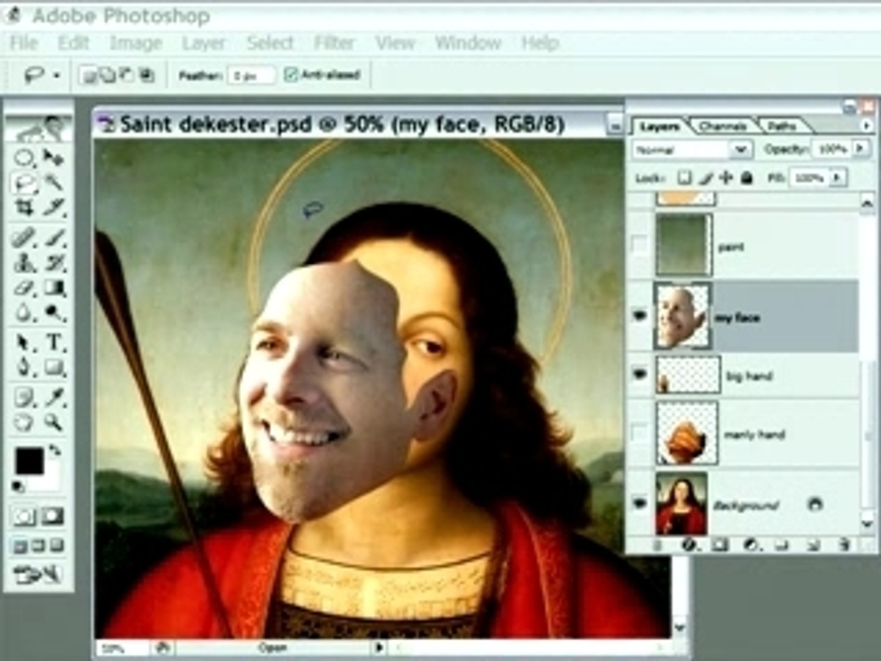Screen dimensions: 881x661
Task: Choose New selection mode in options bar
Action: pos(89,75)
